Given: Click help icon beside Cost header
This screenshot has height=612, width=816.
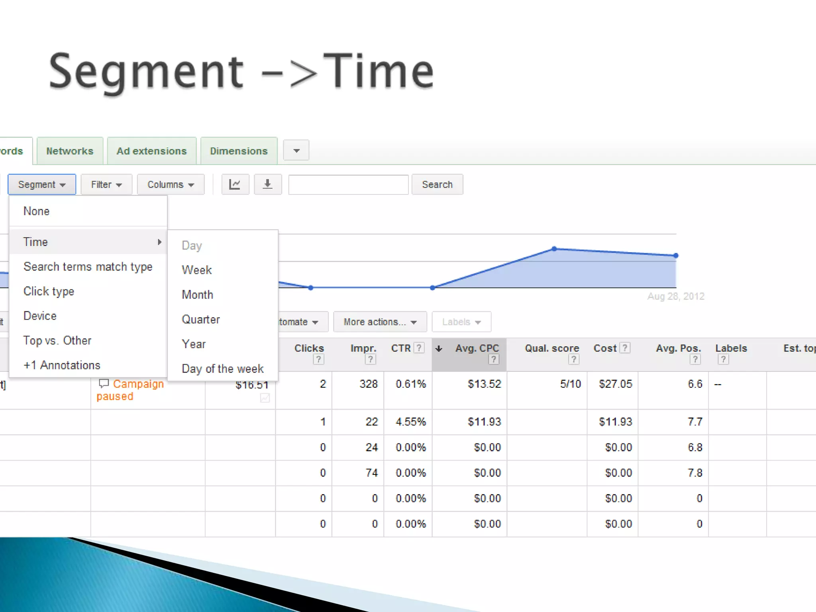Looking at the screenshot, I should (x=625, y=348).
